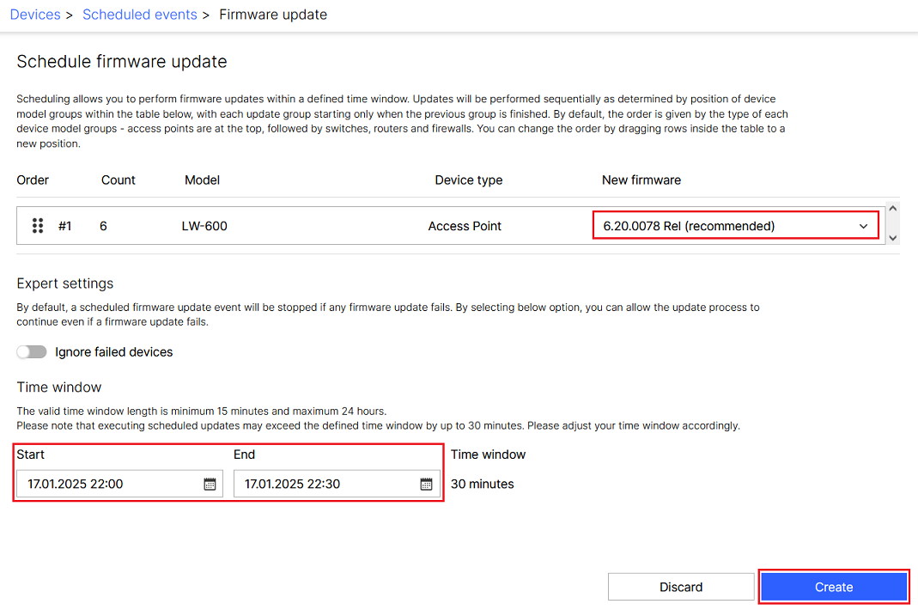Click the 'Ignore failed devices' label text
Viewport: 918px width, 610px height.
pos(113,352)
